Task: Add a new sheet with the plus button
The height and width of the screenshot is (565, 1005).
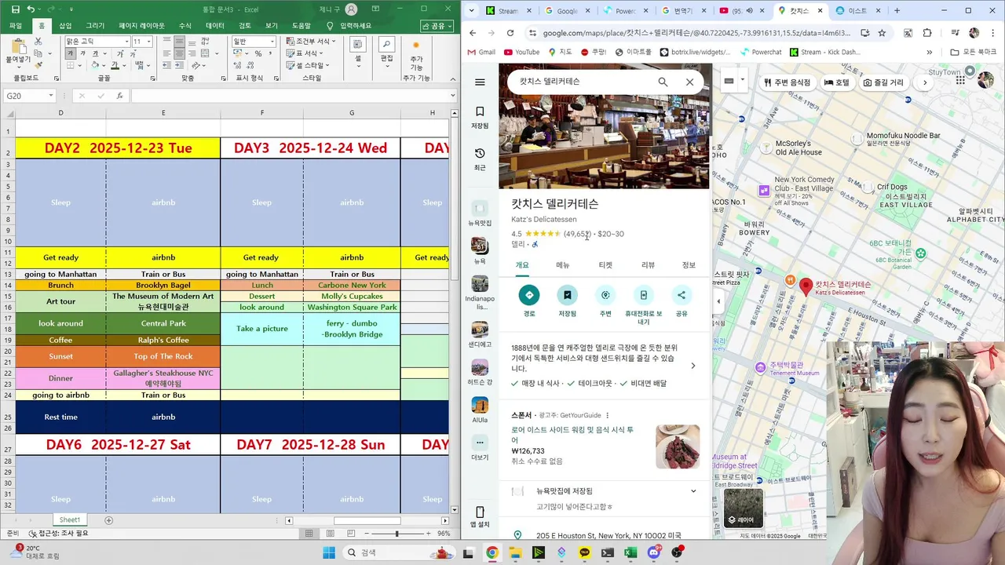Action: pyautogui.click(x=109, y=520)
